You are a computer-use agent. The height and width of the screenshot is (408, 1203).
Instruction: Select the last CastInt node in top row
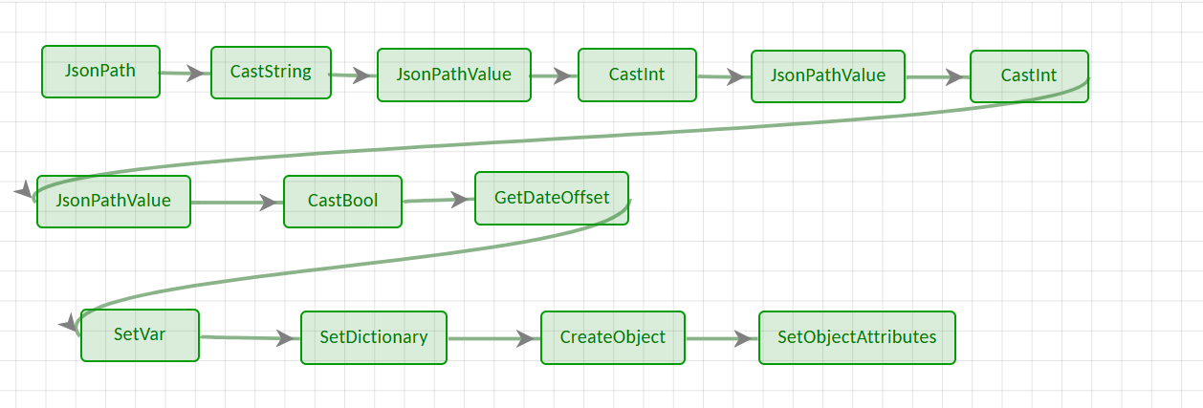1028,76
